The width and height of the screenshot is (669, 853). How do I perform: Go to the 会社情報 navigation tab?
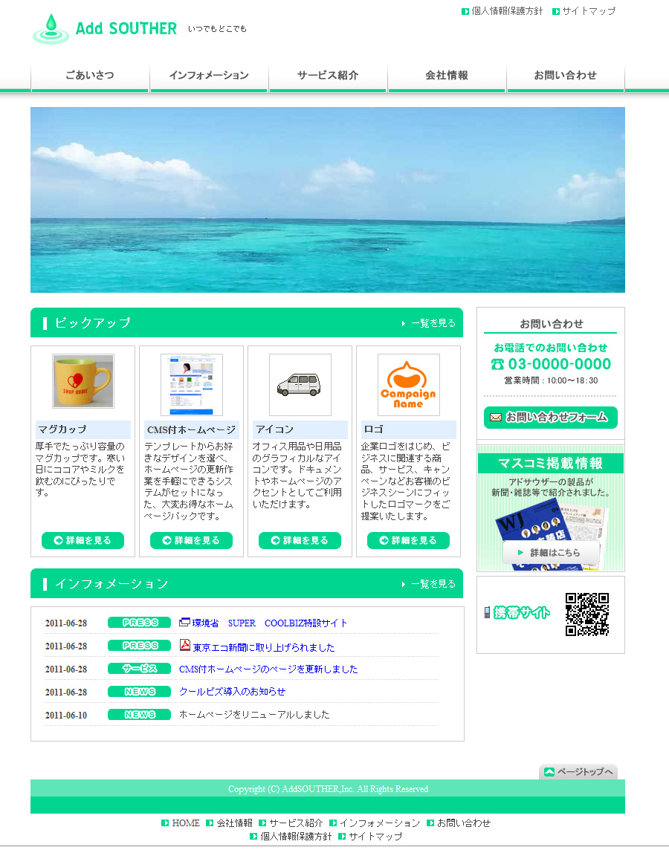coord(447,76)
